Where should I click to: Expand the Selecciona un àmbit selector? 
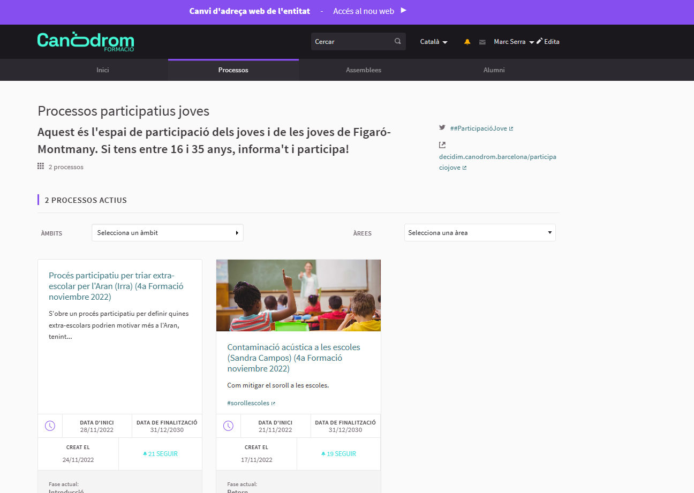pos(168,233)
